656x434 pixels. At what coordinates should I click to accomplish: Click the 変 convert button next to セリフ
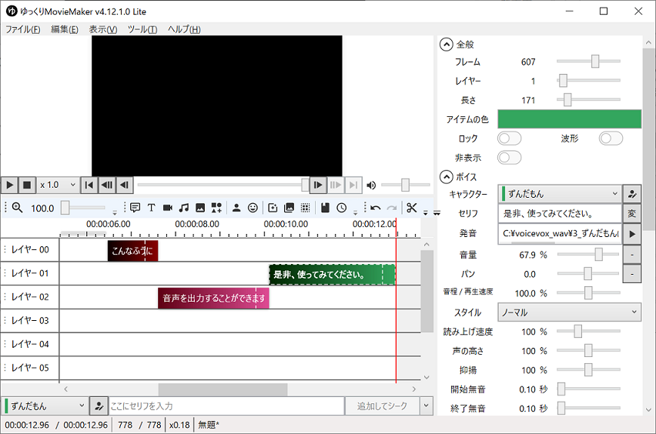(631, 214)
